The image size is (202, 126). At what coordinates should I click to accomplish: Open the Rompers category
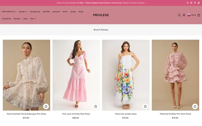17,19
